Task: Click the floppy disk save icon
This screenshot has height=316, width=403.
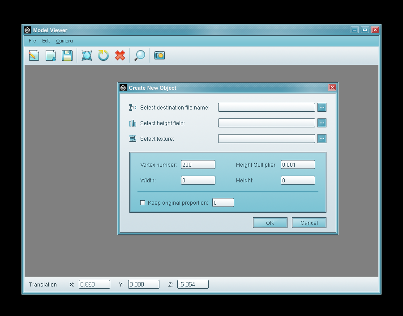Action: (67, 55)
